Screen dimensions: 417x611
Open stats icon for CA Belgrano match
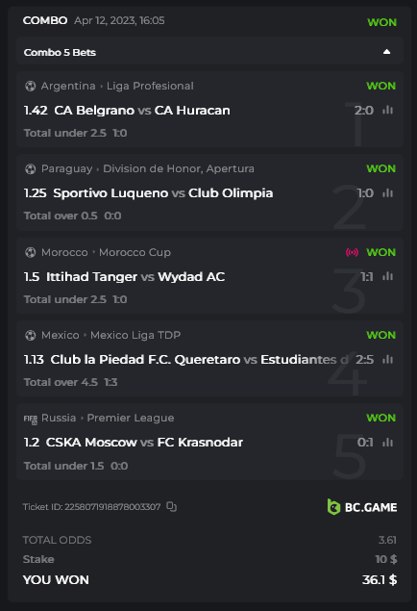click(x=388, y=111)
